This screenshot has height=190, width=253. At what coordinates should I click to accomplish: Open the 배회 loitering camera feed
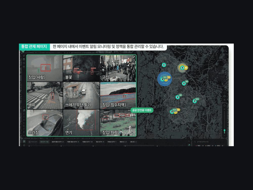(x=45, y=96)
